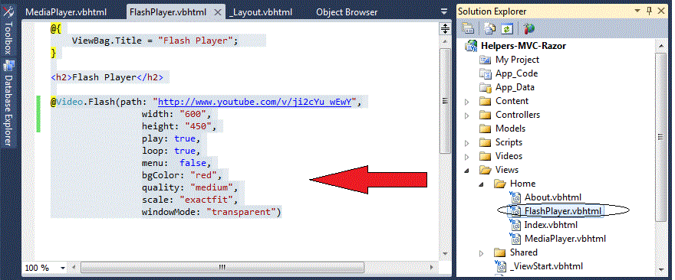Select the Views folder label
The width and height of the screenshot is (675, 280).
pos(507,170)
